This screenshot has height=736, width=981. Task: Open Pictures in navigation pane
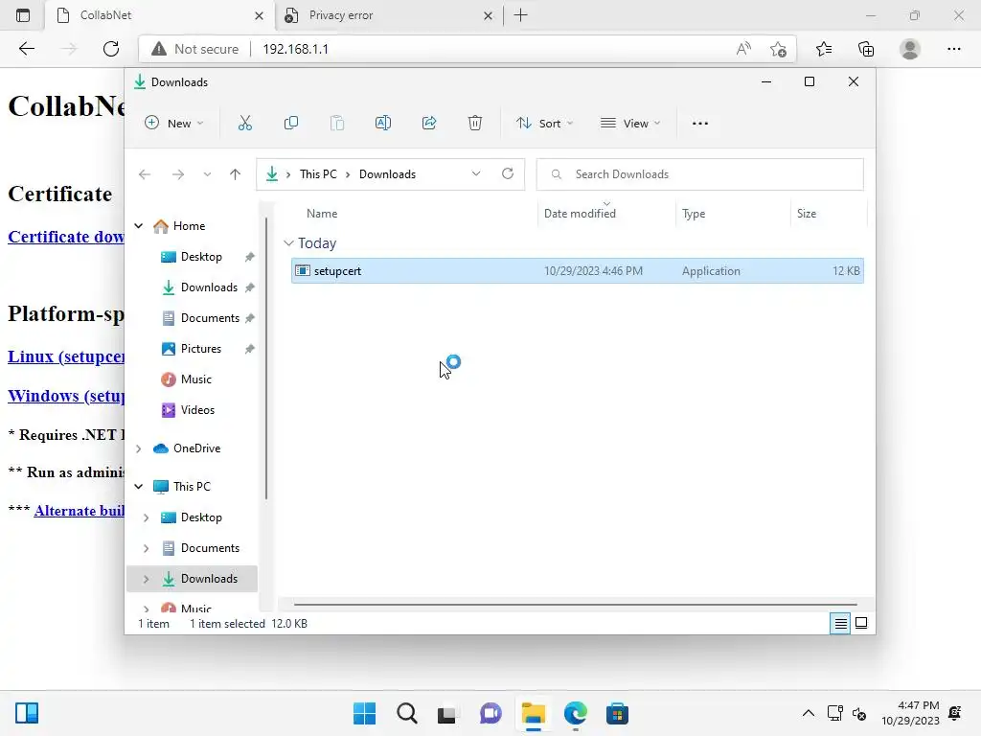click(x=200, y=349)
